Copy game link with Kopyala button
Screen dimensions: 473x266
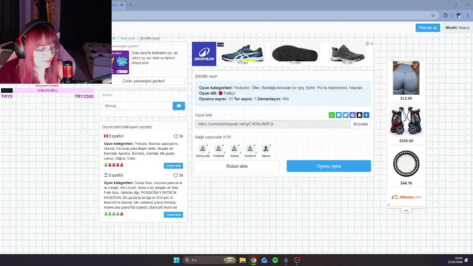tap(361, 124)
